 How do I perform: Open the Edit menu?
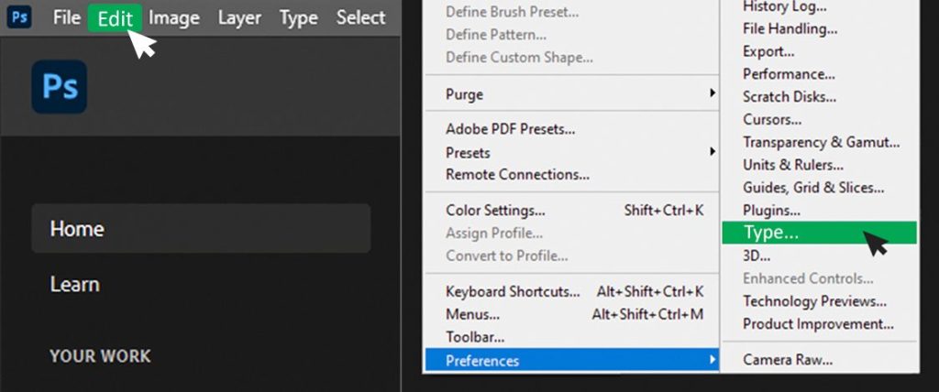[x=116, y=18]
